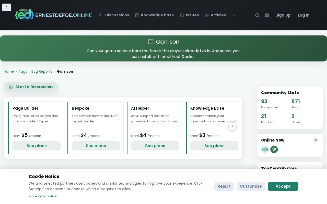Click the Online Now count badge

316,140
